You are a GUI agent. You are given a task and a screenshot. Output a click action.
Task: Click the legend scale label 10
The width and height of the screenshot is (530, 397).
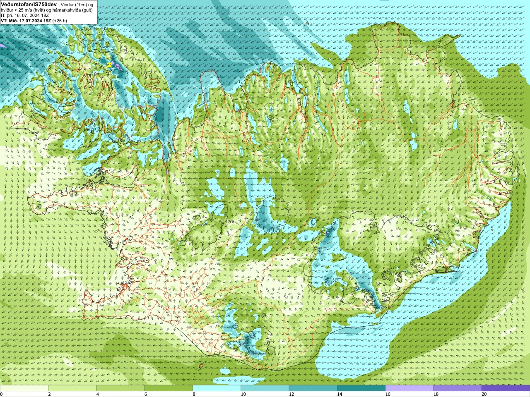coord(243,394)
